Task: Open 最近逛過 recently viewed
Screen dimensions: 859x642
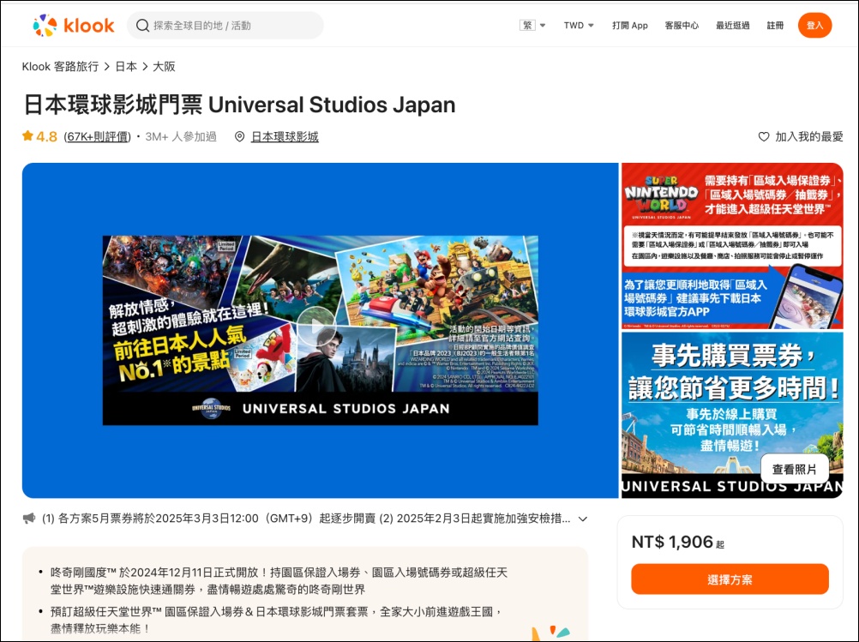Action: pyautogui.click(x=732, y=25)
